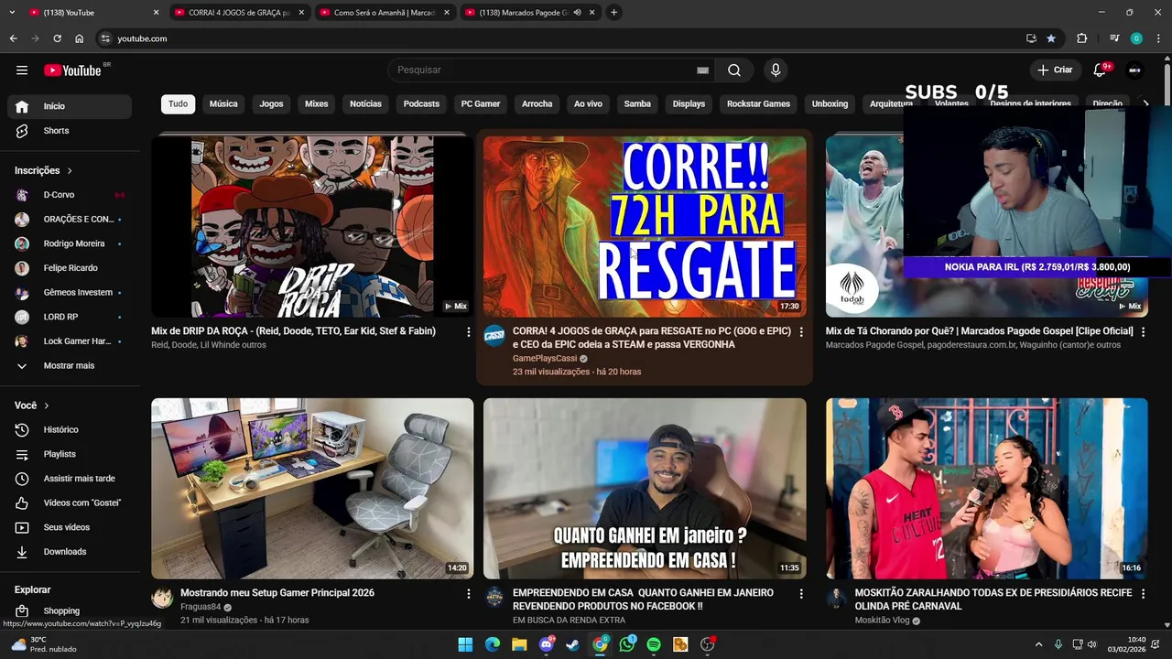Select the Notícias filter chip
This screenshot has height=659, width=1172.
pos(365,104)
